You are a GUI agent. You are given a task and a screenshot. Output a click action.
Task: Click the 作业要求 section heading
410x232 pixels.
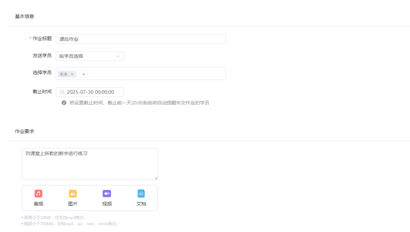tap(25, 131)
